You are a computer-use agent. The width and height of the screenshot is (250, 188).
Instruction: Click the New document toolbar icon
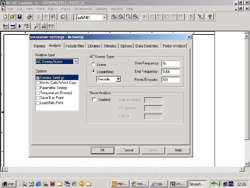[x=5, y=17]
